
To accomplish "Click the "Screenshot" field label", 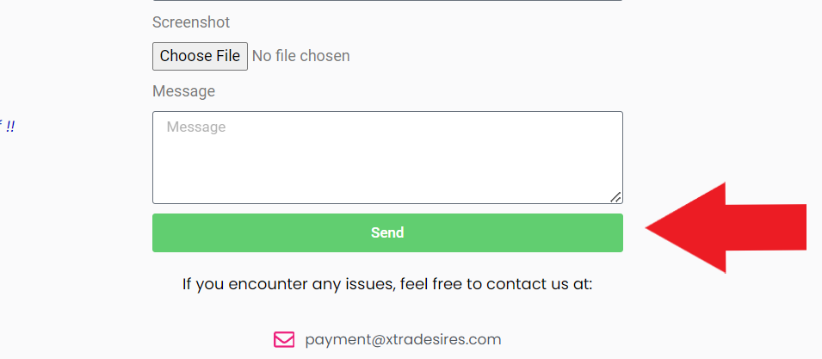I will [x=191, y=22].
